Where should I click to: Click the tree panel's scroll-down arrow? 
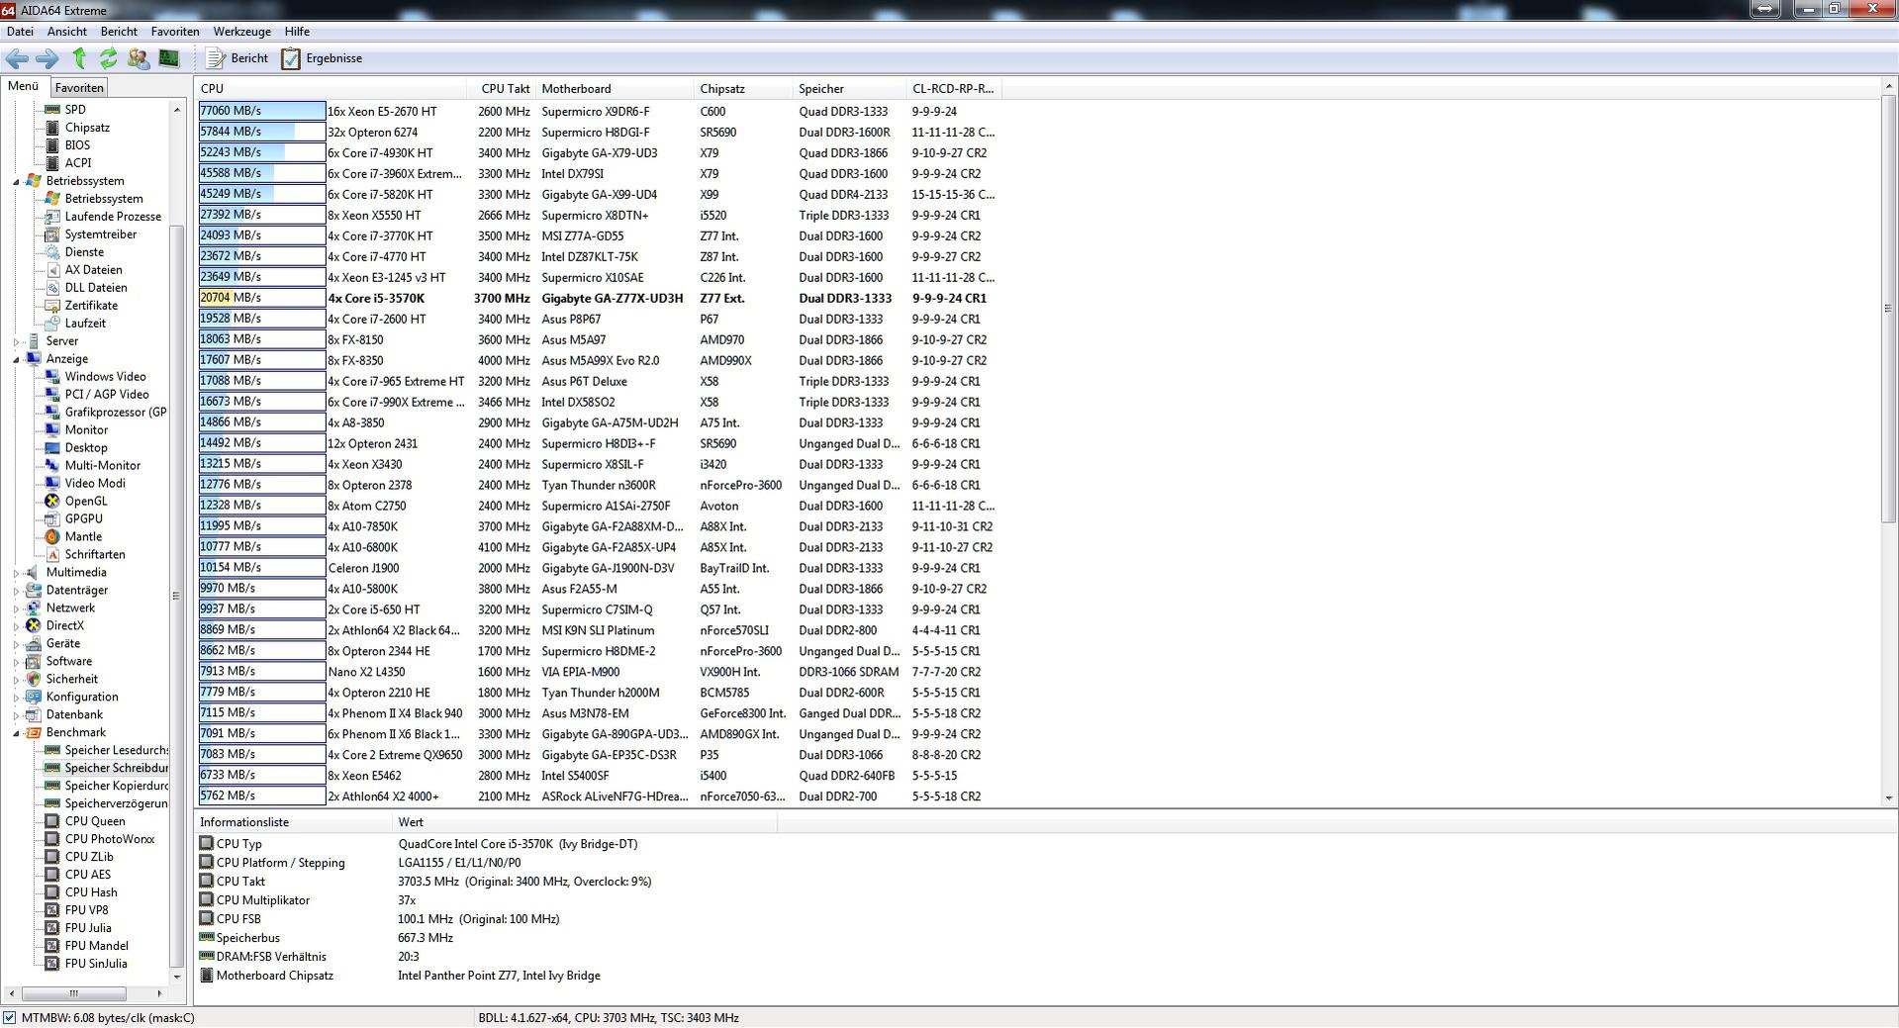tap(177, 978)
